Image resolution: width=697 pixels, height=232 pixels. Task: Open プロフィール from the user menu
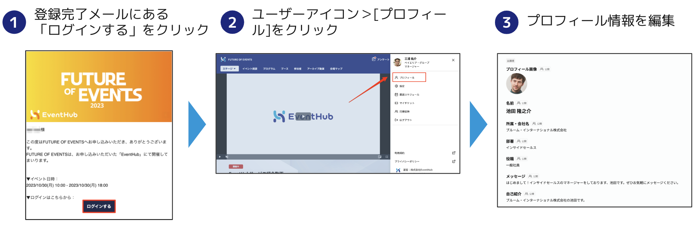coord(409,77)
